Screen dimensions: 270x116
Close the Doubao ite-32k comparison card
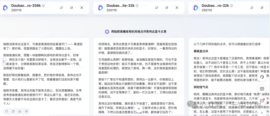click(177, 8)
